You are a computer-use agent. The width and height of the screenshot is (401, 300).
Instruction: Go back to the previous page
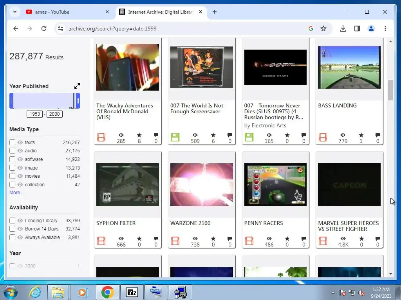16,29
